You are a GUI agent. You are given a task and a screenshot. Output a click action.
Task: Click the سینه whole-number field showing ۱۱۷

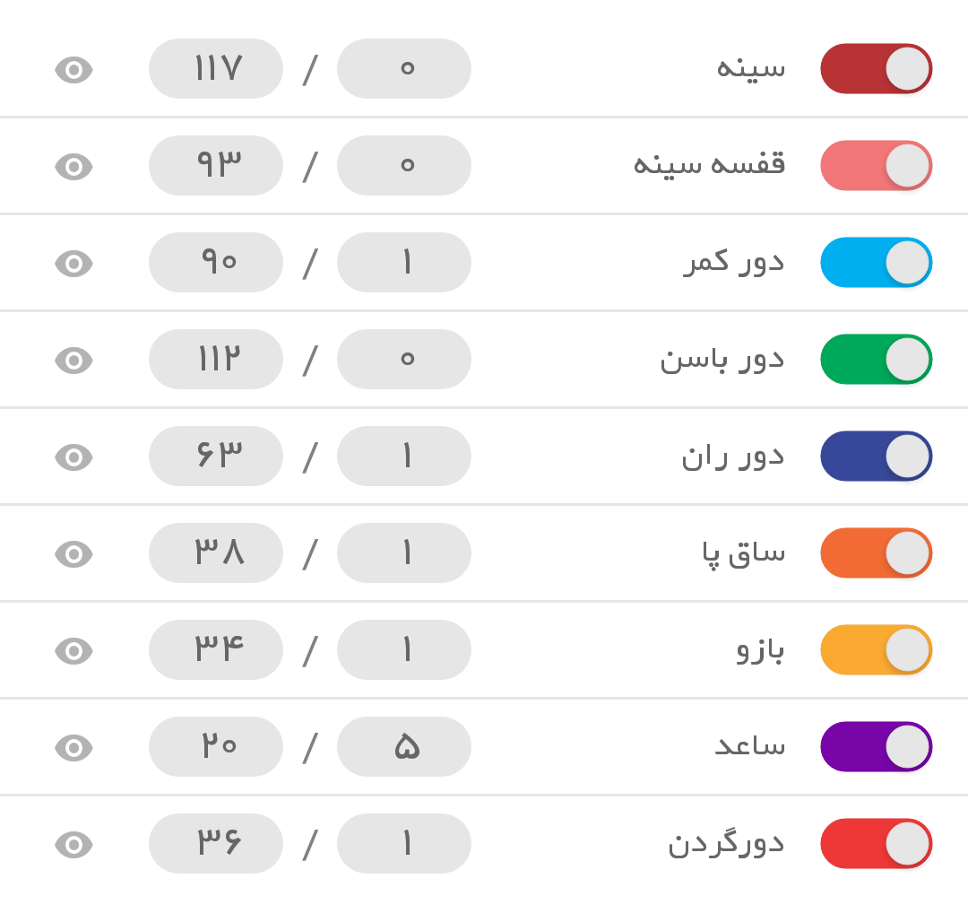[x=216, y=69]
